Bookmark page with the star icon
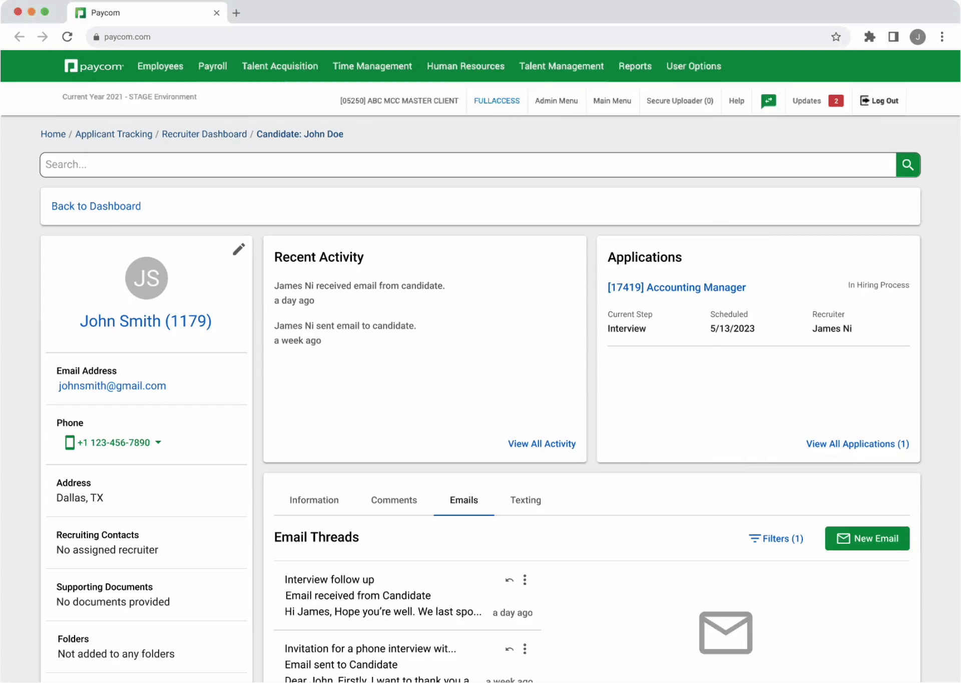961x683 pixels. click(835, 37)
